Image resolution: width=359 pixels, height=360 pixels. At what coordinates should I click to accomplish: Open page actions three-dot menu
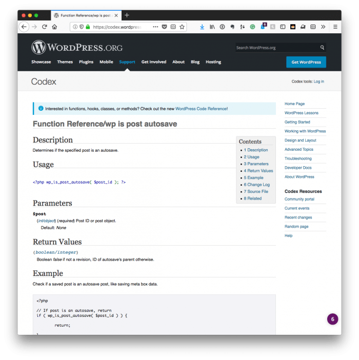(155, 27)
